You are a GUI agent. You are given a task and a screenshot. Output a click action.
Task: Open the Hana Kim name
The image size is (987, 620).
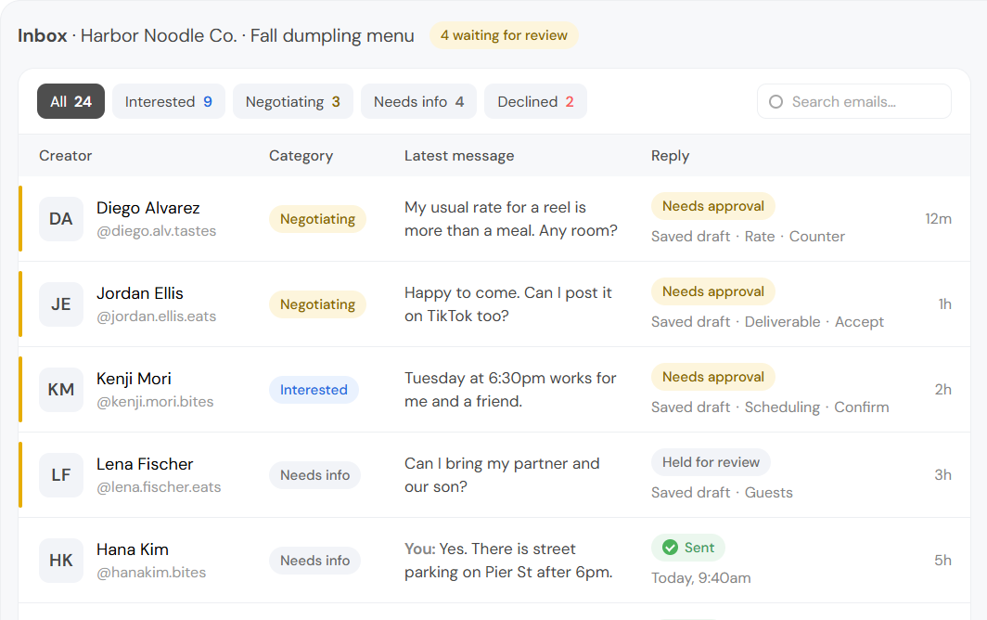point(132,549)
